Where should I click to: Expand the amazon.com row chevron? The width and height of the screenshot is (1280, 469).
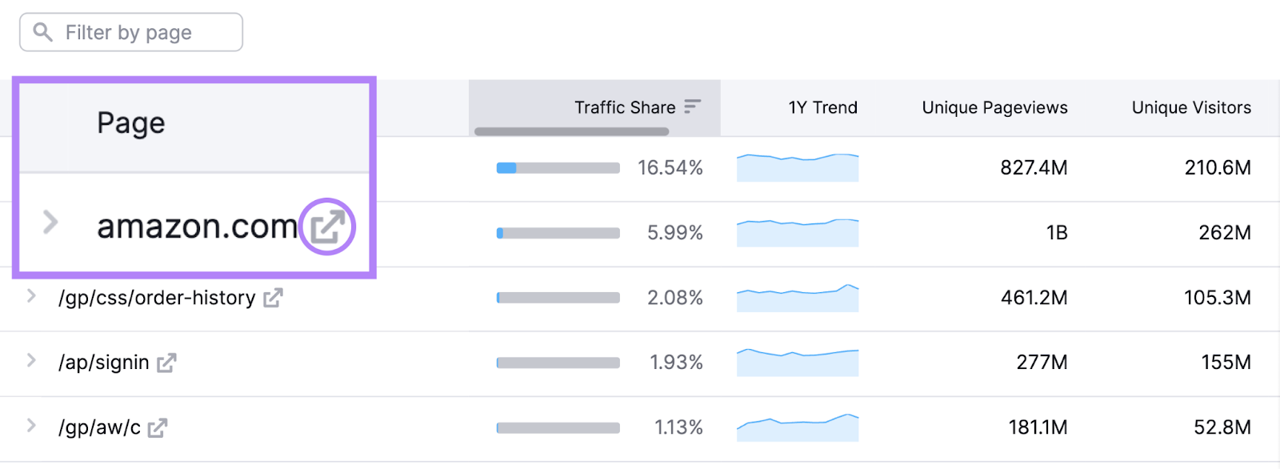click(x=50, y=222)
